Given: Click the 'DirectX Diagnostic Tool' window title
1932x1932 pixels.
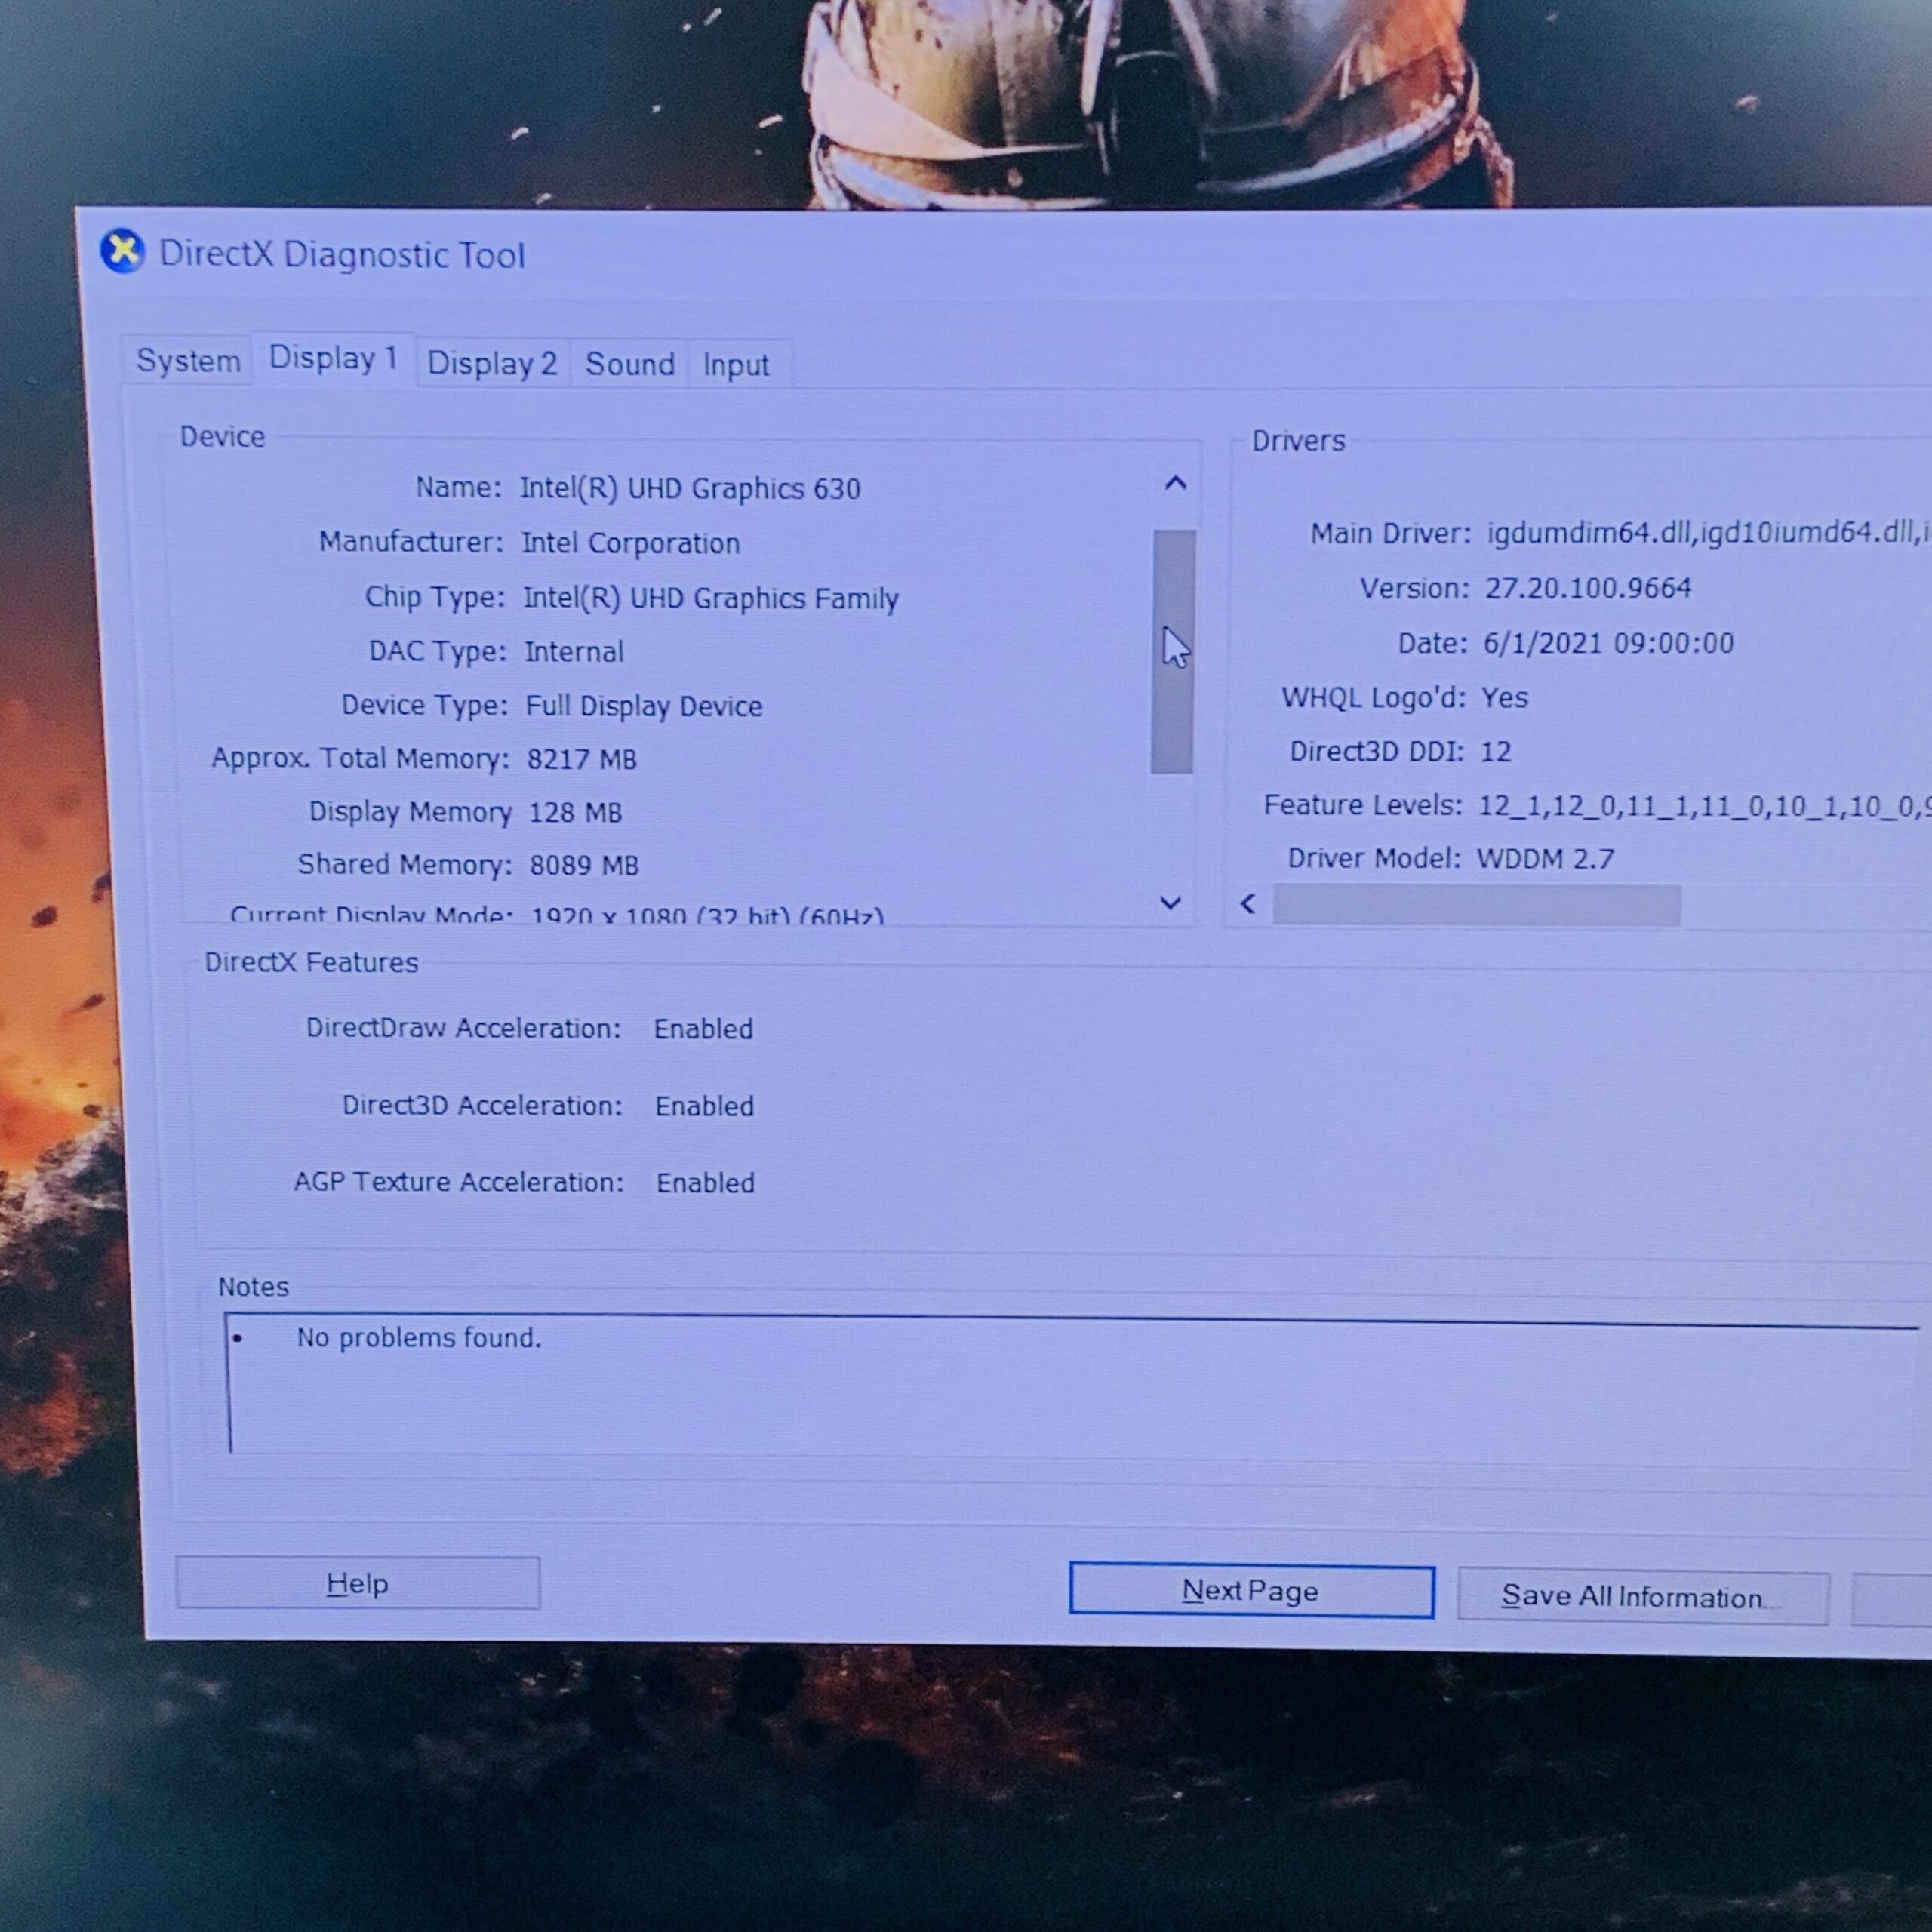Looking at the screenshot, I should coord(342,255).
